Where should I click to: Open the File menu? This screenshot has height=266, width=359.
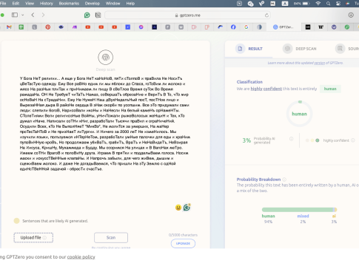pyautogui.click(x=3, y=4)
